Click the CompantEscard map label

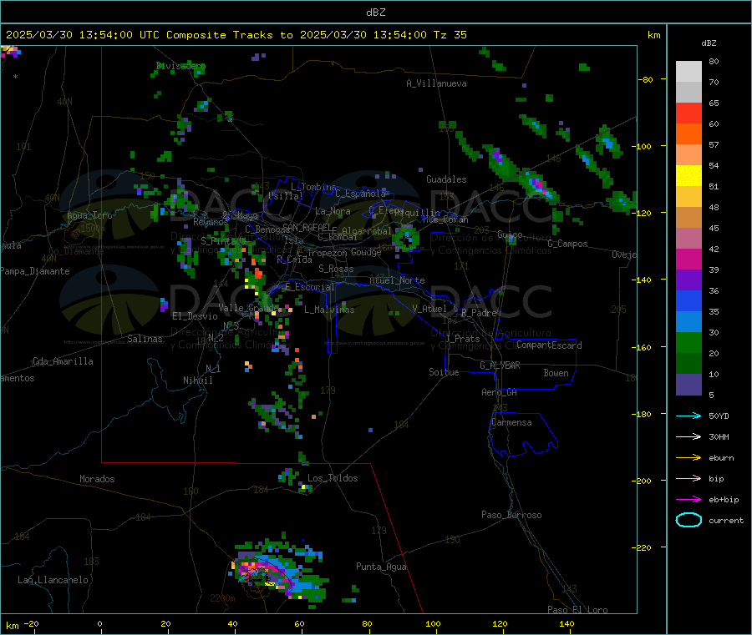549,345
